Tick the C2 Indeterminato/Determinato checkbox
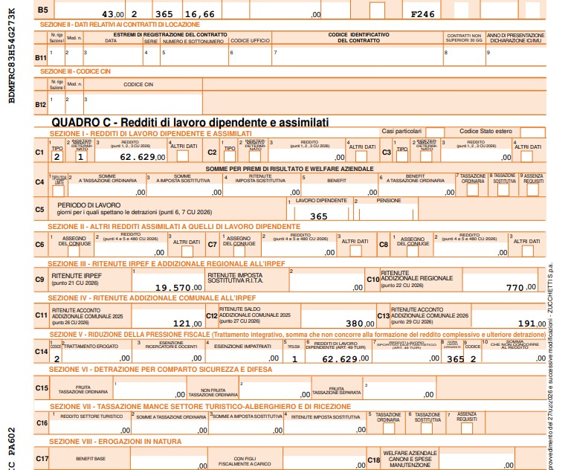Image resolution: width=571 pixels, height=470 pixels. click(x=254, y=156)
